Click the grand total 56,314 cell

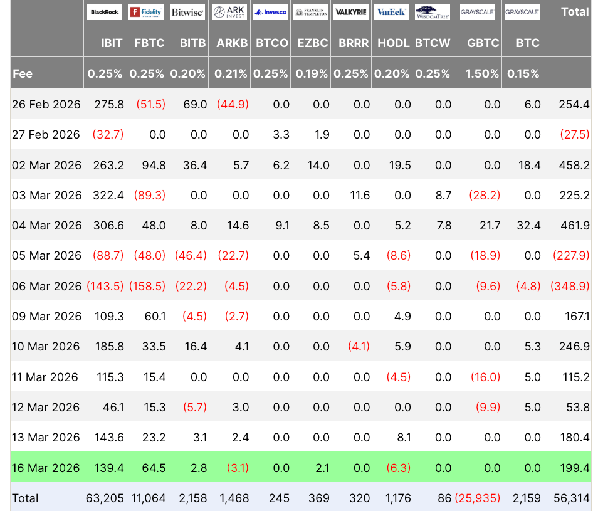(x=572, y=498)
